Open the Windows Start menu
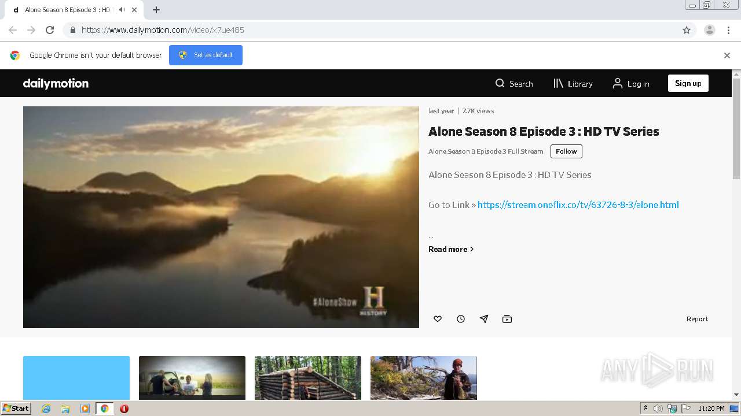This screenshot has height=416, width=741. coord(16,408)
